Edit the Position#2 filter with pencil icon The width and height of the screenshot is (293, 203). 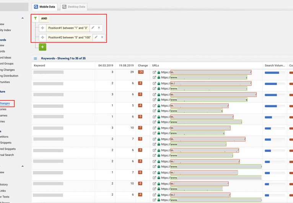[x=96, y=37]
